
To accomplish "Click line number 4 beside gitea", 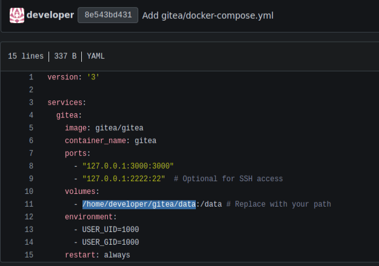I will (x=30, y=115).
